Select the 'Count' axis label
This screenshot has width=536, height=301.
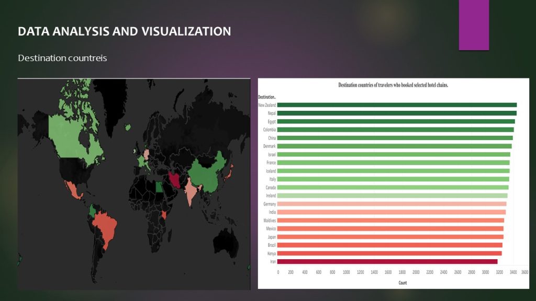(x=402, y=283)
